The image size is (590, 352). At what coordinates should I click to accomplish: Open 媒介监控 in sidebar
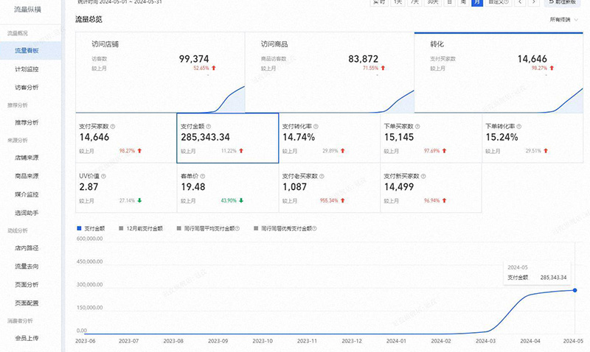[27, 194]
